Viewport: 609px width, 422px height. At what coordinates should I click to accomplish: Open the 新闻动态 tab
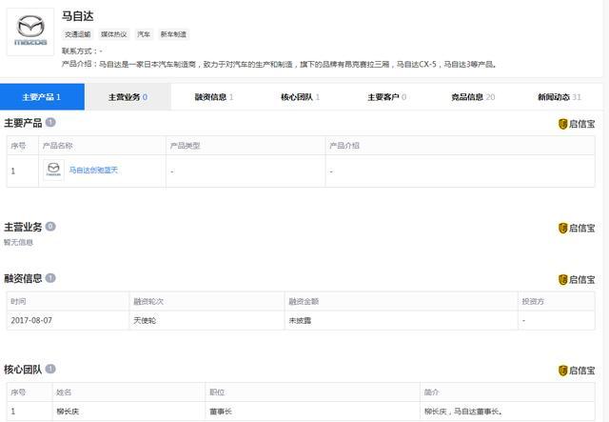click(559, 97)
